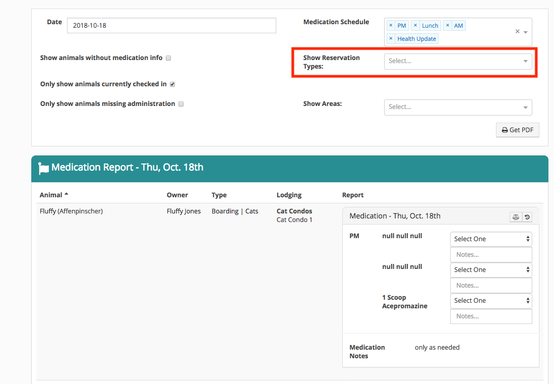Image resolution: width=554 pixels, height=384 pixels.
Task: Click the printer icon inside Get PDF button
Action: [505, 130]
